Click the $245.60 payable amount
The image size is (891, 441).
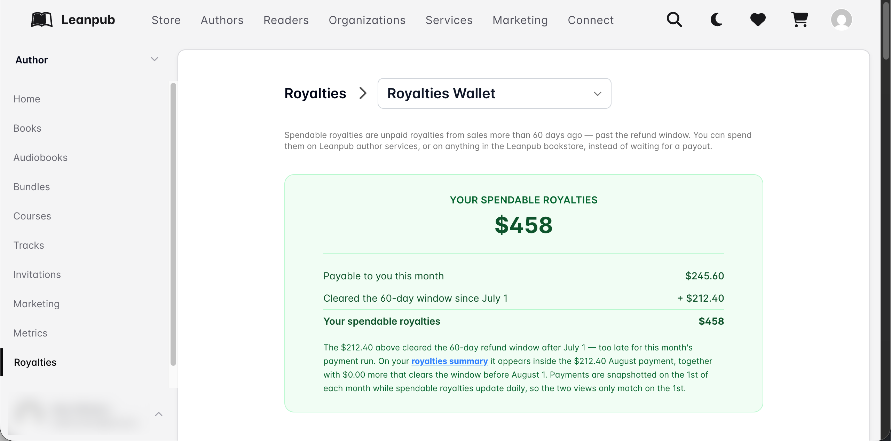(704, 276)
